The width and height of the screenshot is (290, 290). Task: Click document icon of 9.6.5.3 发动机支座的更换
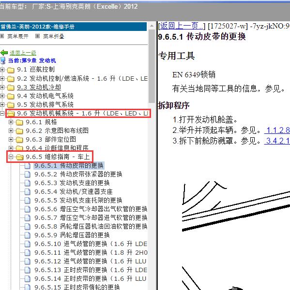click(x=28, y=183)
